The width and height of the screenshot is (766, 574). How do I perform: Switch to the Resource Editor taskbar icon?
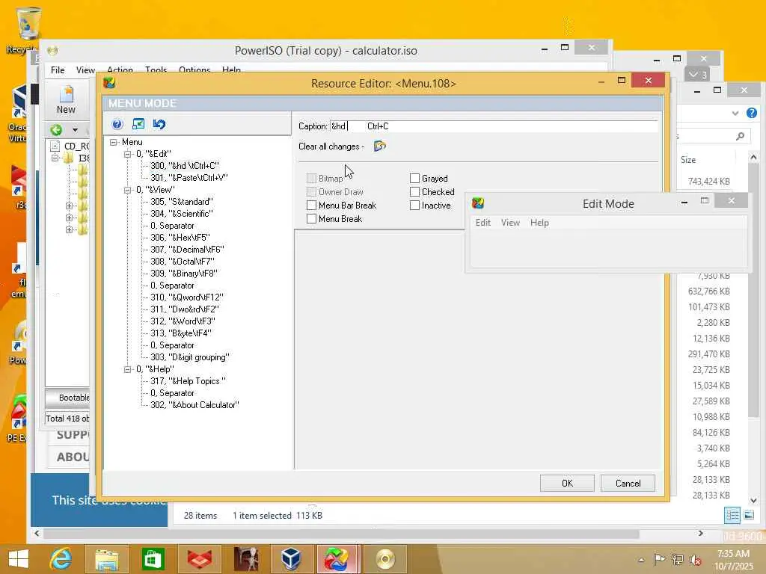337,559
